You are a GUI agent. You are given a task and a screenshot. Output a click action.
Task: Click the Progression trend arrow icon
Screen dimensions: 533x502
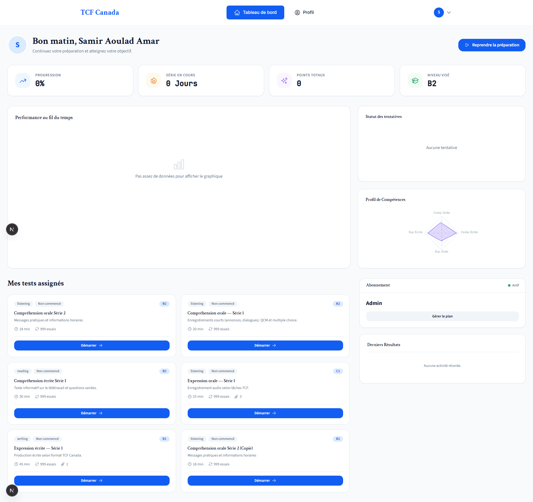coord(23,81)
